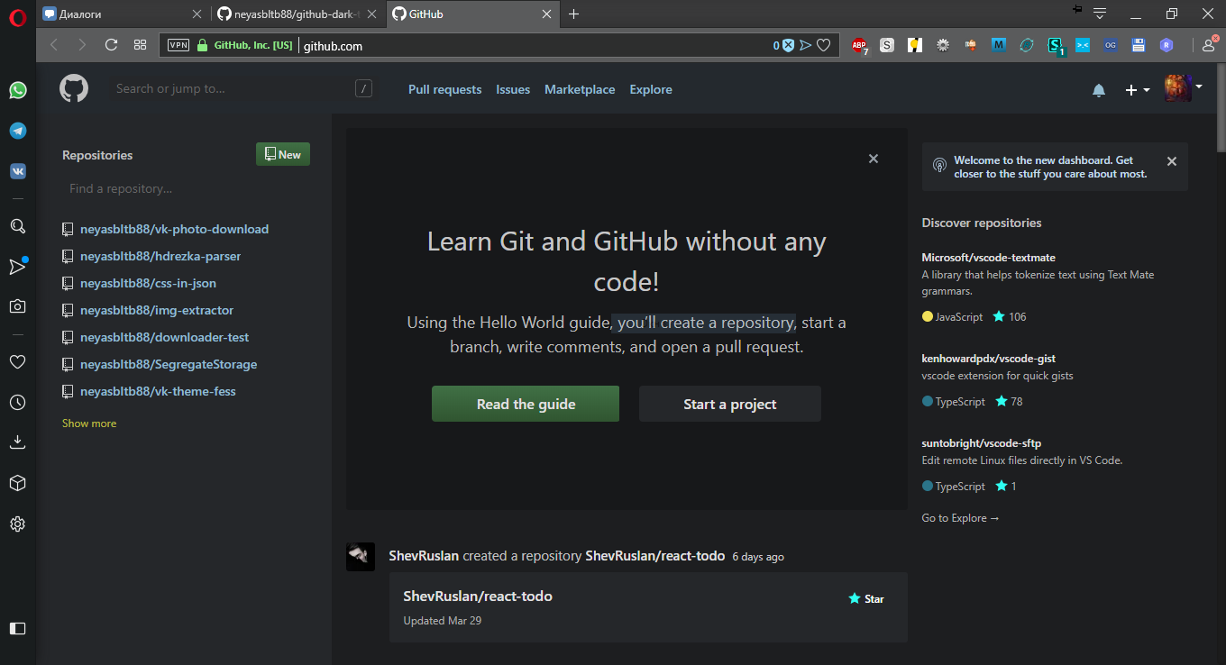Close the Welcome to new dashboard notice

pos(1172,161)
